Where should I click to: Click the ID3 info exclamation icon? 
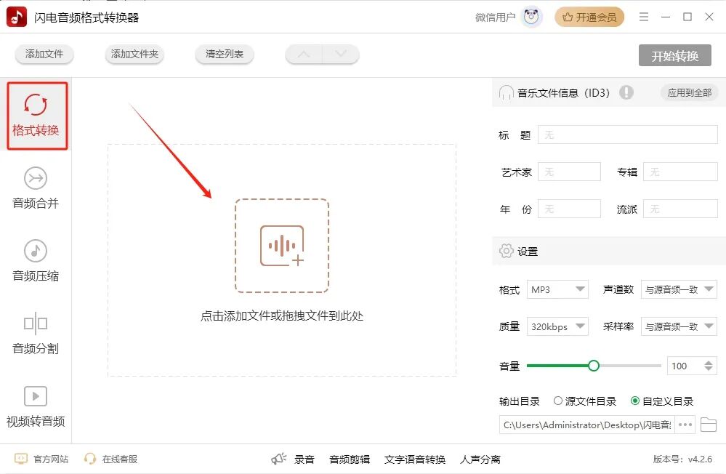coord(626,92)
